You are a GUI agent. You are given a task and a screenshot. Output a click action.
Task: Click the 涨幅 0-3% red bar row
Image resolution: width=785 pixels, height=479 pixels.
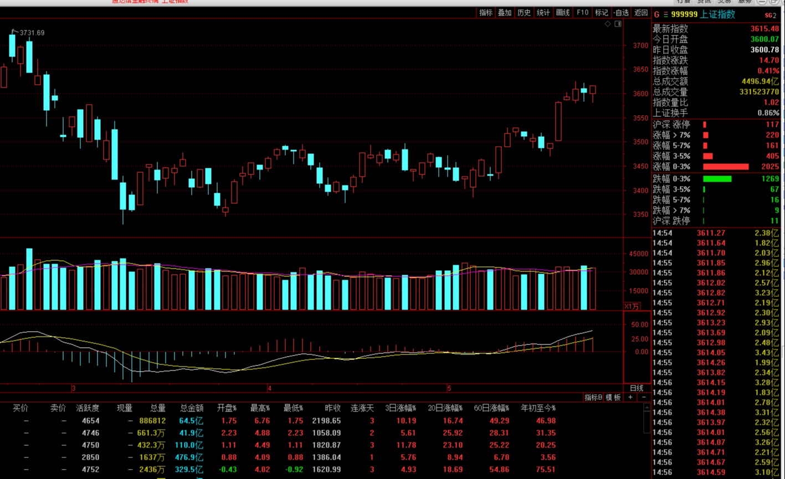tap(716, 167)
